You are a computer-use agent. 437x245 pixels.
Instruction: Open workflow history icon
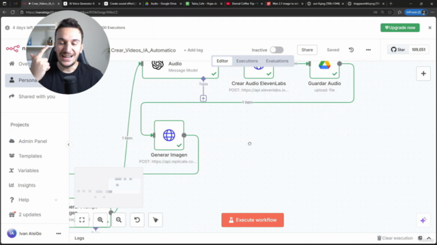pyautogui.click(x=351, y=50)
